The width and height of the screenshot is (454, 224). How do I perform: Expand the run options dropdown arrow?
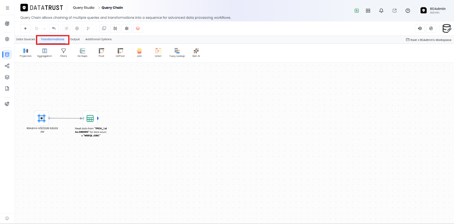click(x=44, y=29)
